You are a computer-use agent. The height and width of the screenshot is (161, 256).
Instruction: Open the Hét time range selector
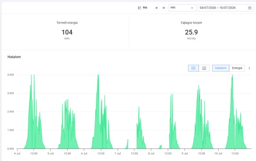tap(182, 8)
